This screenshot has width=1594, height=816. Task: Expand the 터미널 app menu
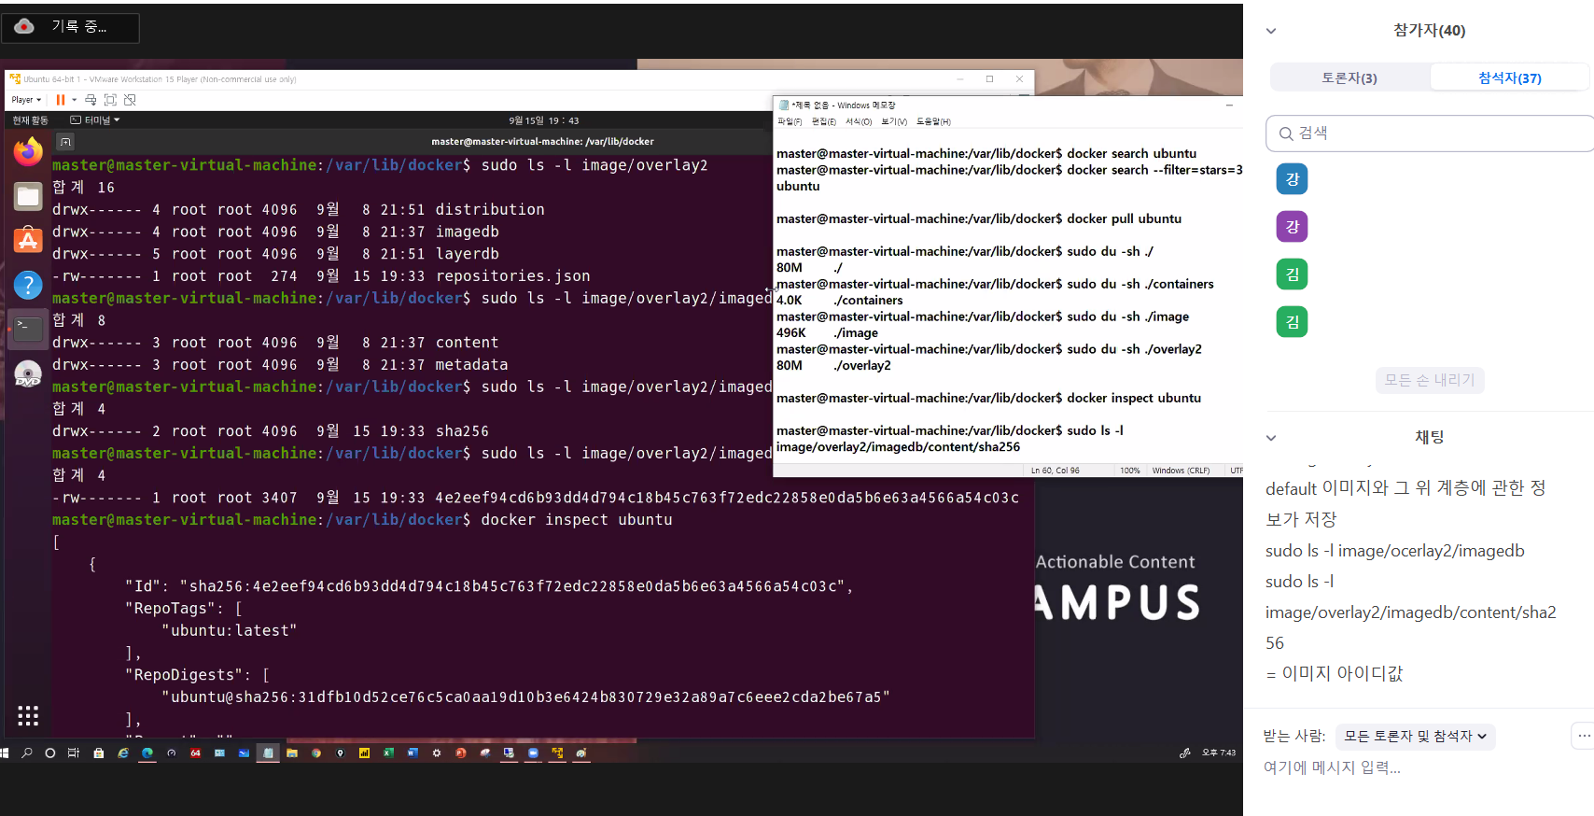(95, 120)
